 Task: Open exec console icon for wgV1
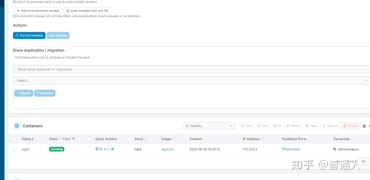pos(109,149)
